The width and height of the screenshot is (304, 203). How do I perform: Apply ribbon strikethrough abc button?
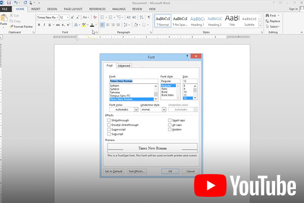click(58, 25)
